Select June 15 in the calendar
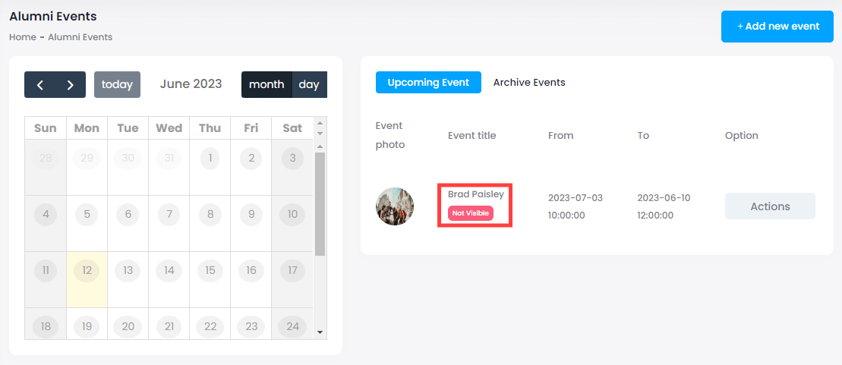The image size is (842, 365). pos(210,271)
